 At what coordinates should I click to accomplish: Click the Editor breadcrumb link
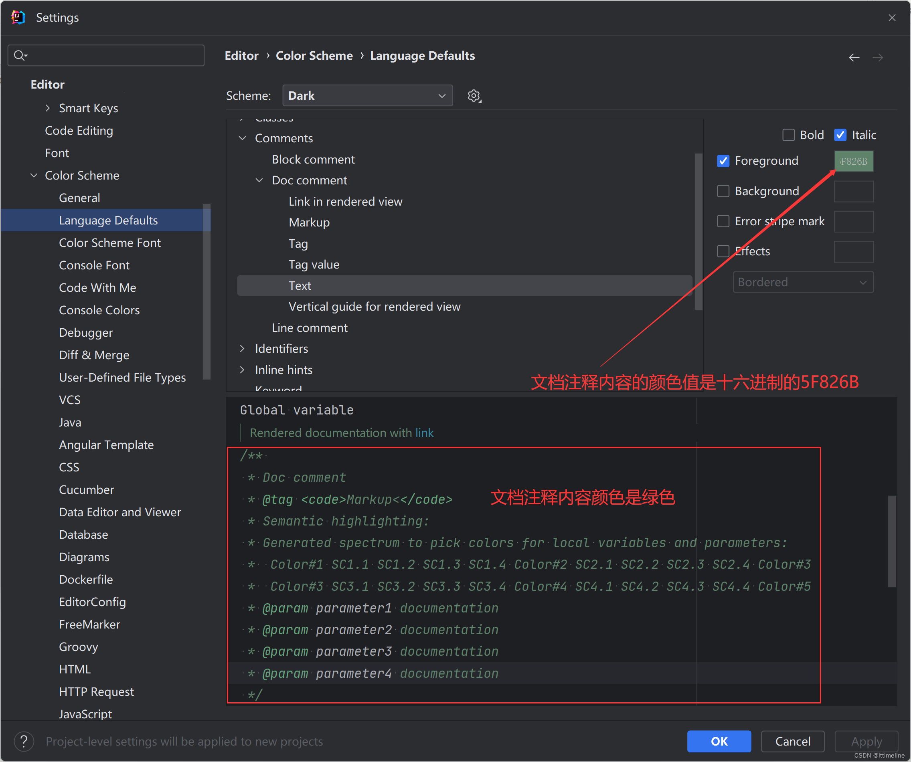coord(241,55)
